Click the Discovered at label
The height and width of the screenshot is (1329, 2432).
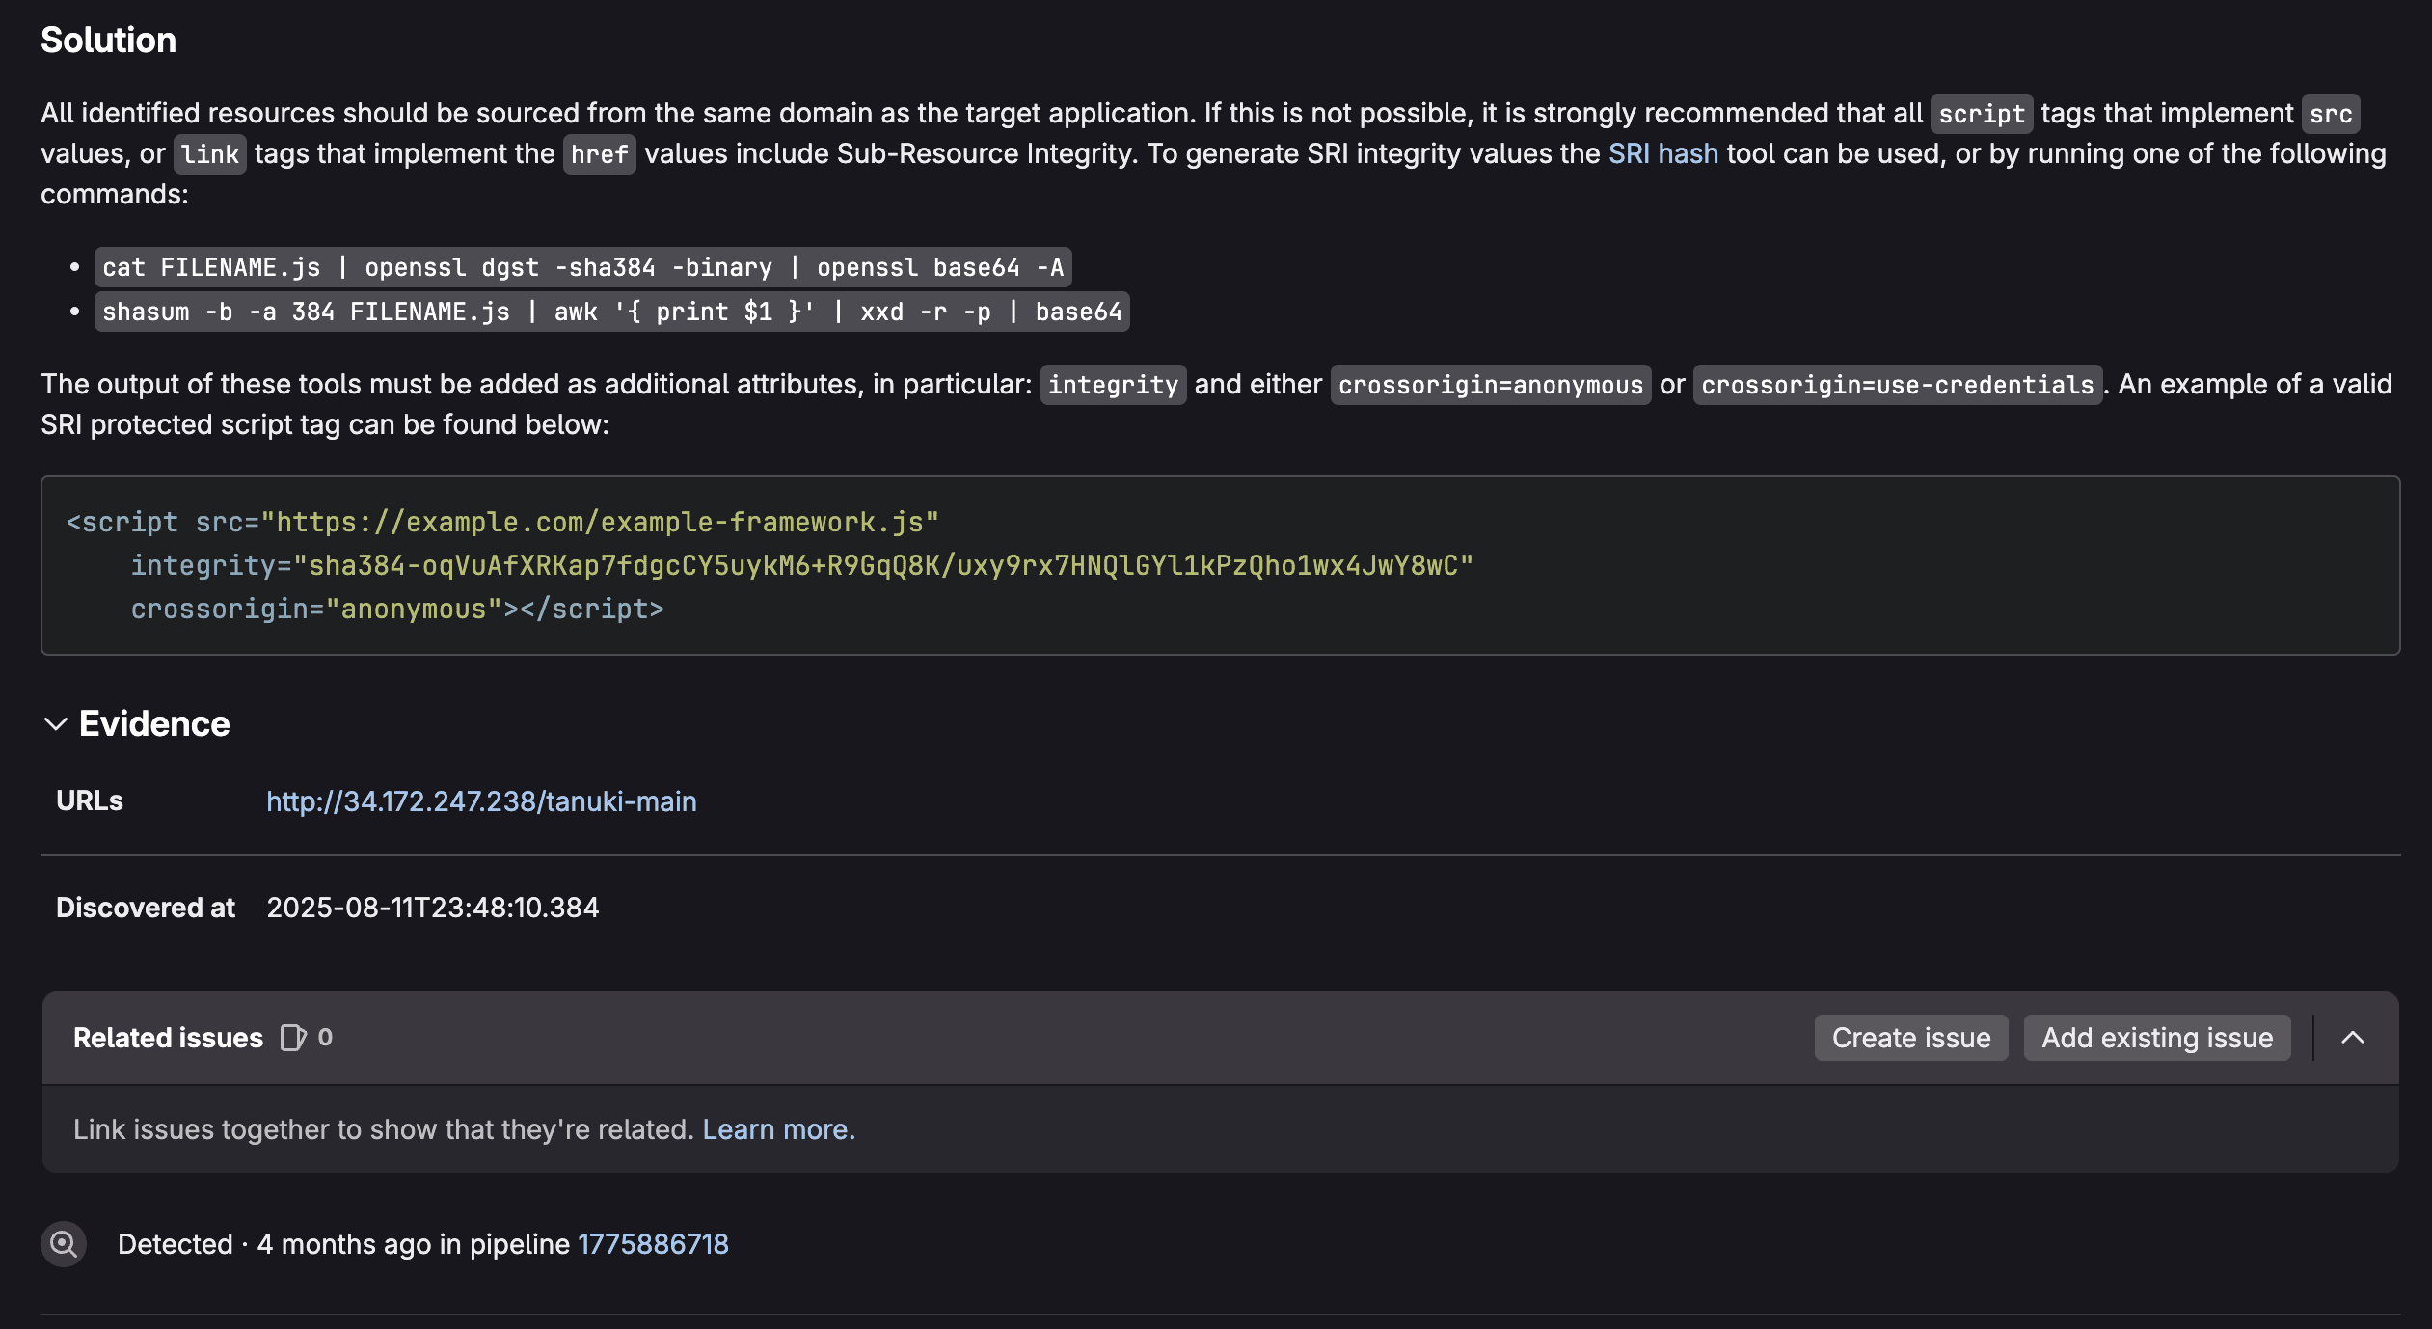(x=146, y=908)
